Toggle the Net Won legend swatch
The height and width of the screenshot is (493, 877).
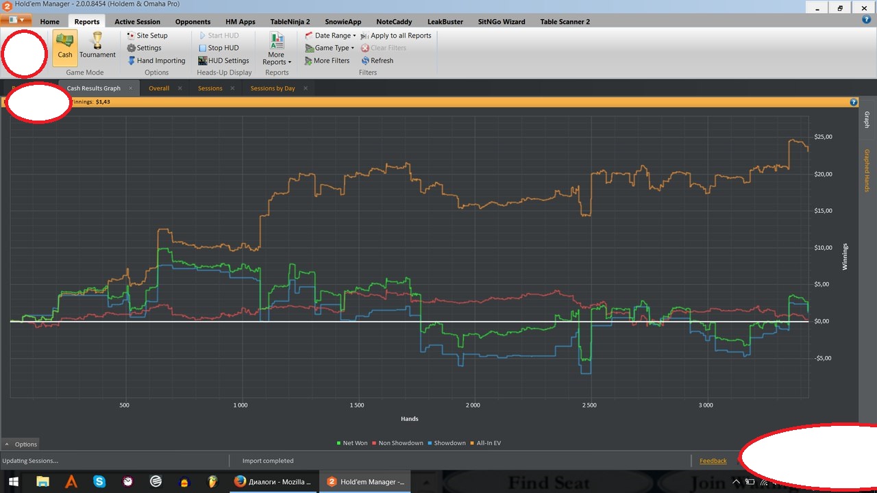tap(339, 443)
